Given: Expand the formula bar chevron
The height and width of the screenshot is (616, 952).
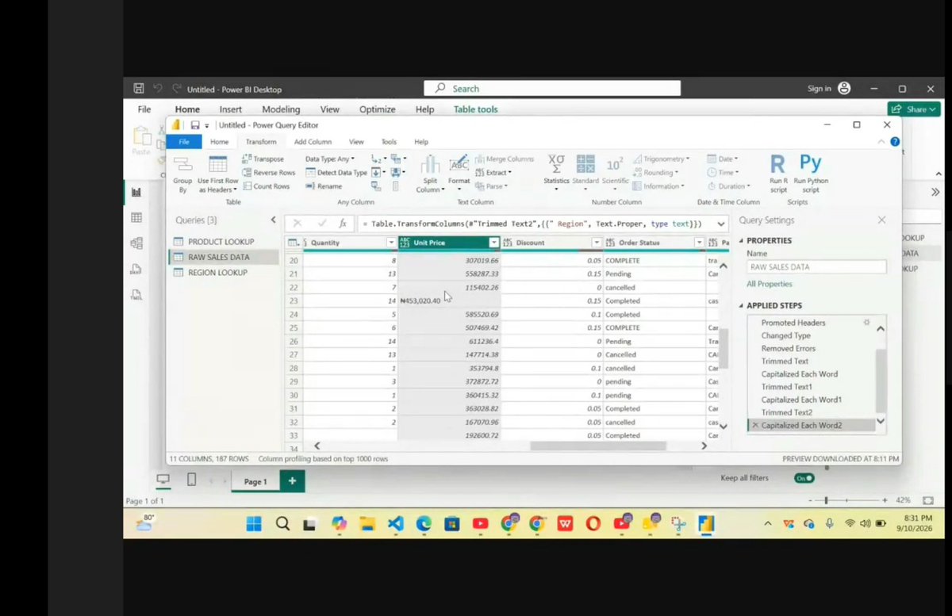Looking at the screenshot, I should pos(720,224).
